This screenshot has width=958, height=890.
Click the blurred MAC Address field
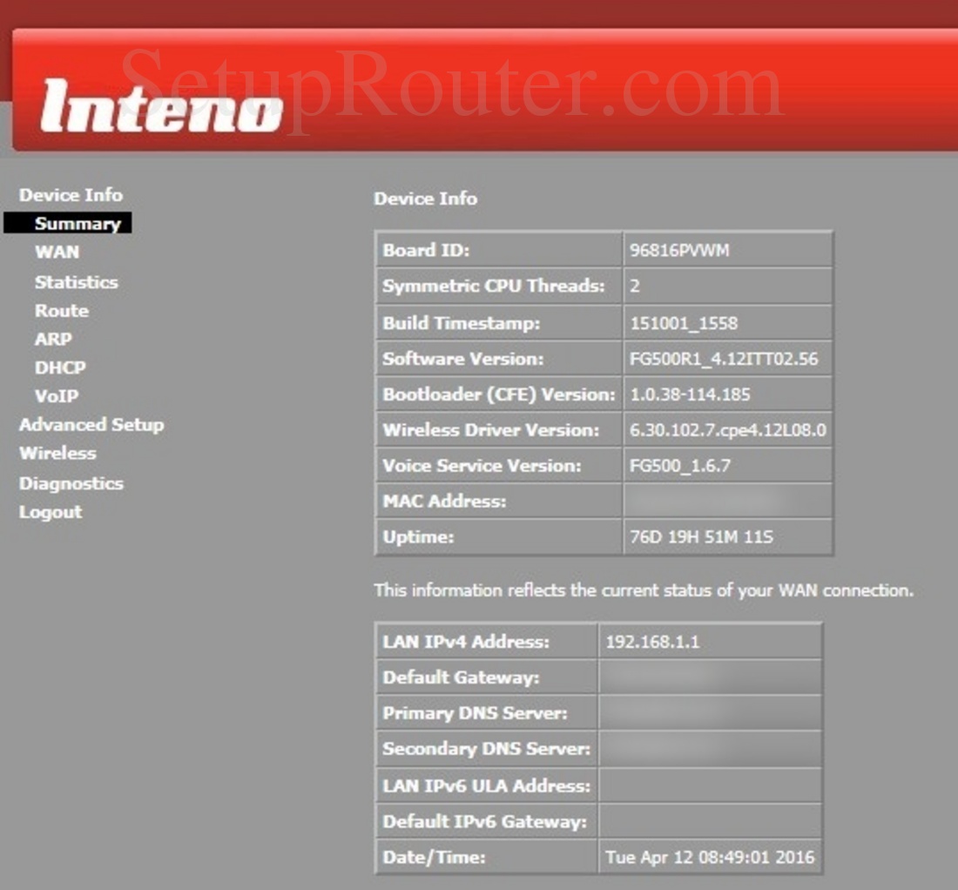click(x=727, y=501)
